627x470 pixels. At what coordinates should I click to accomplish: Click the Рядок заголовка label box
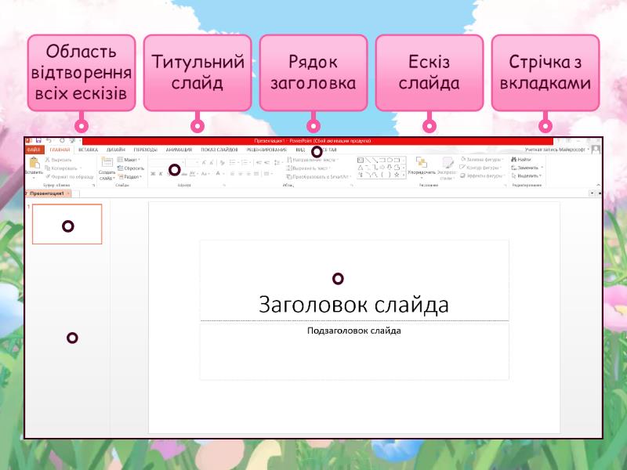coord(313,72)
